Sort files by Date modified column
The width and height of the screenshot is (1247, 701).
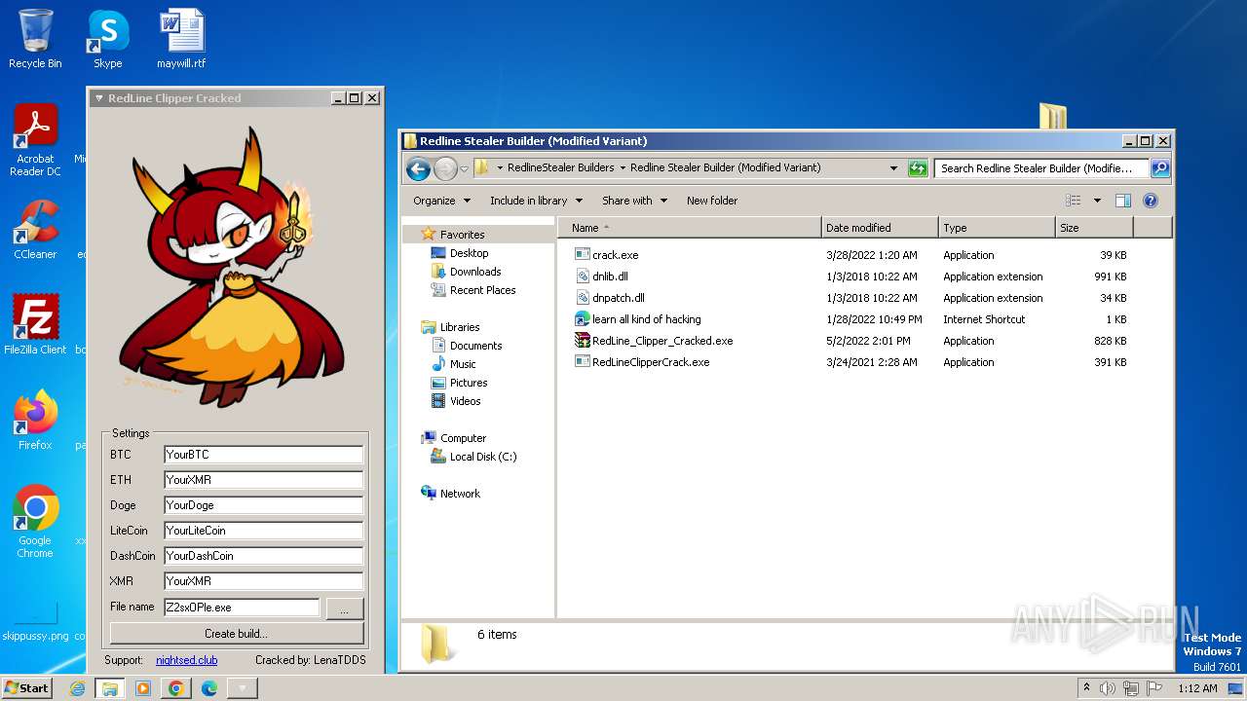click(x=880, y=228)
